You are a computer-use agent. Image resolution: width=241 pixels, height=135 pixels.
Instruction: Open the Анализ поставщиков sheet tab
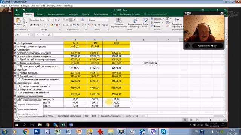click(x=111, y=116)
